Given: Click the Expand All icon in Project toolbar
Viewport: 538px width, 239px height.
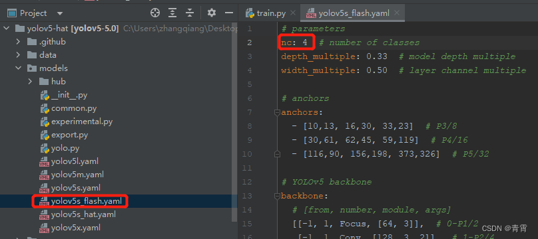Looking at the screenshot, I should pyautogui.click(x=172, y=13).
